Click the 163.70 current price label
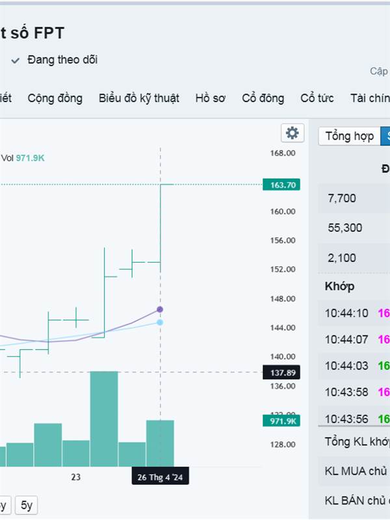Image resolution: width=390 pixels, height=520 pixels. (x=281, y=185)
